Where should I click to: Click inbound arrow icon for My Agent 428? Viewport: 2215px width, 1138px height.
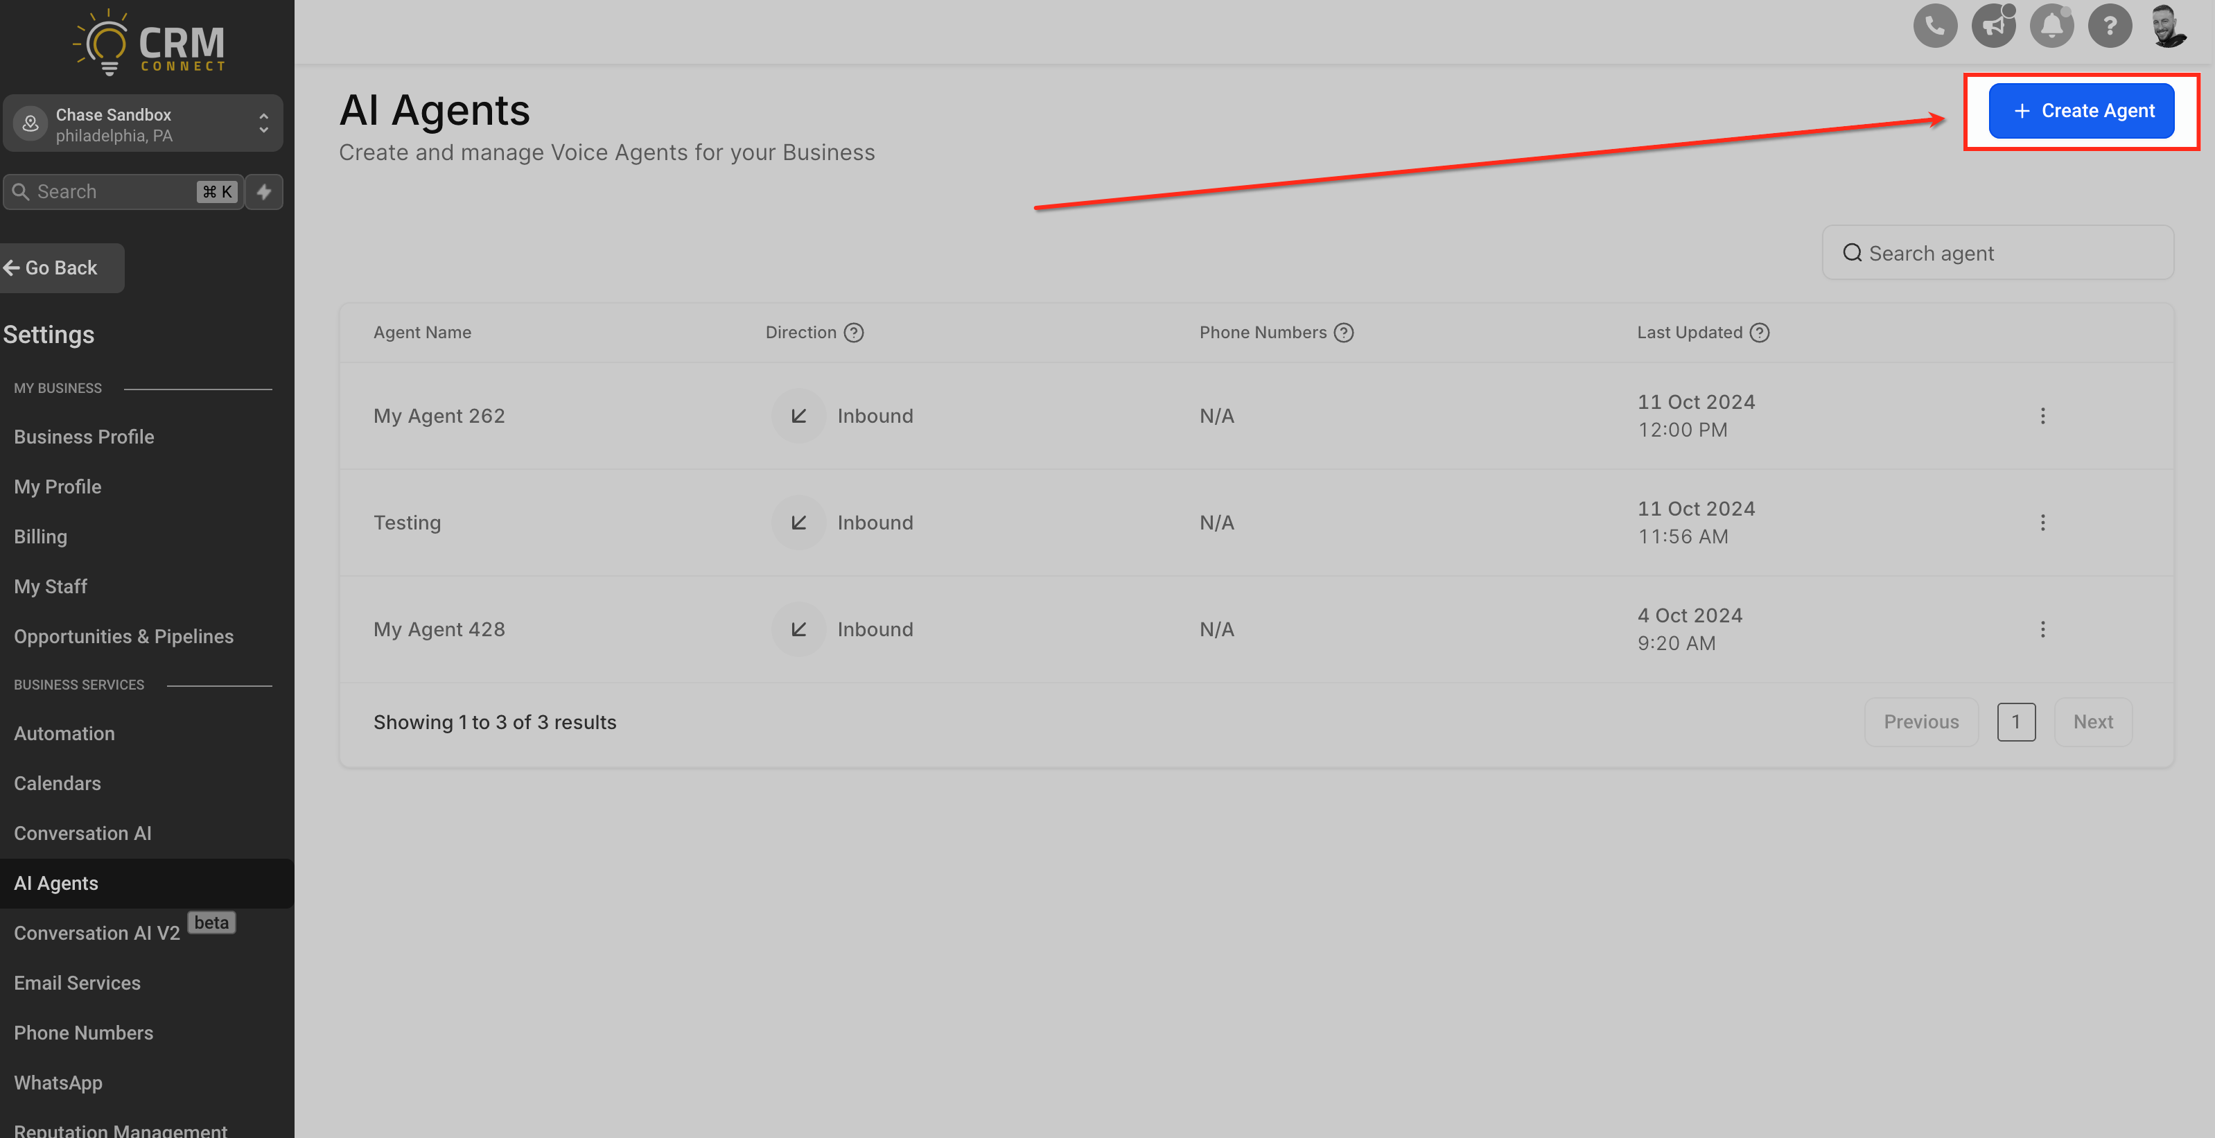tap(798, 629)
